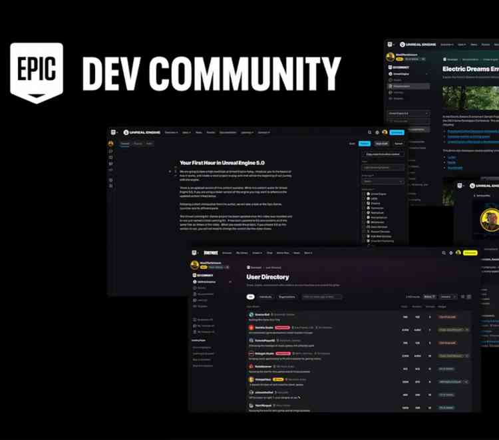The height and width of the screenshot is (440, 499).
Task: Click the text input field in the editor's right panel
Action: coord(383,168)
